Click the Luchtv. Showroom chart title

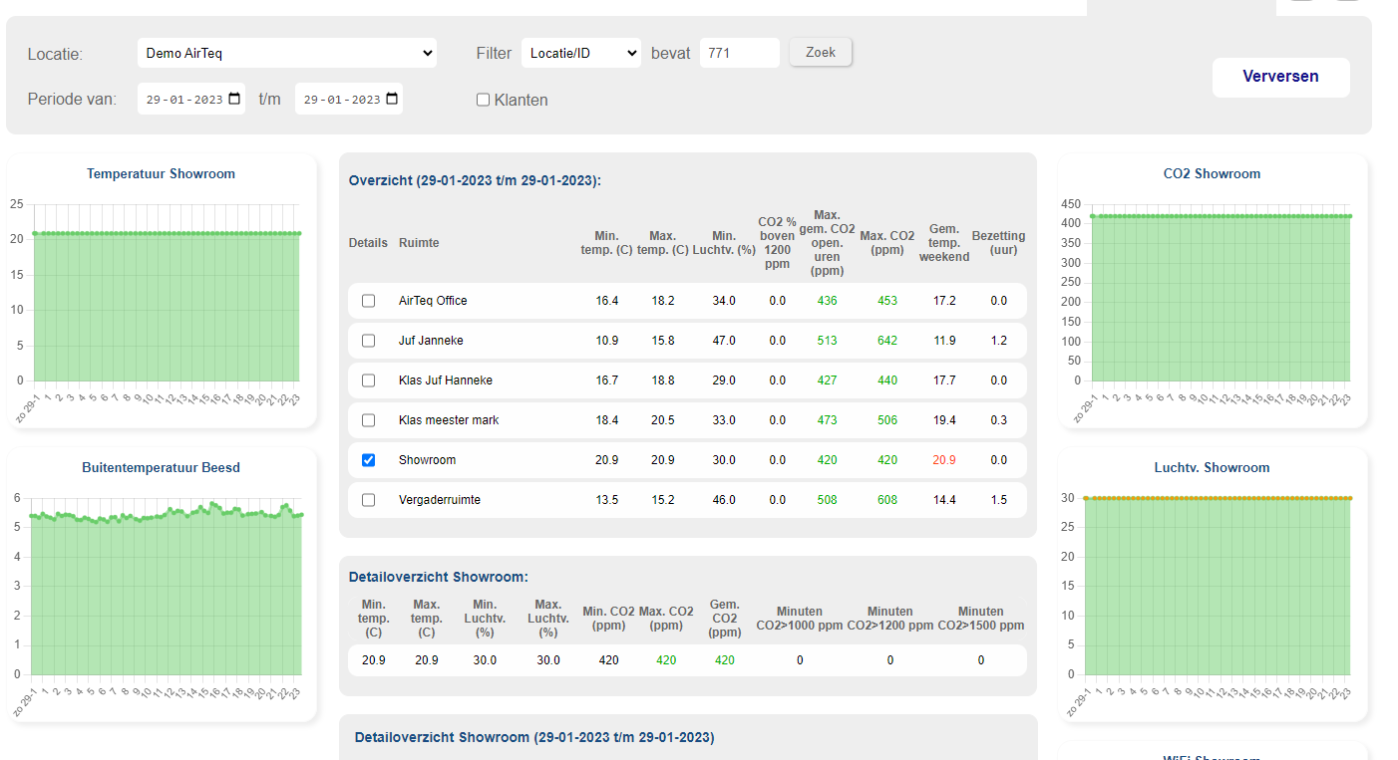coord(1213,468)
